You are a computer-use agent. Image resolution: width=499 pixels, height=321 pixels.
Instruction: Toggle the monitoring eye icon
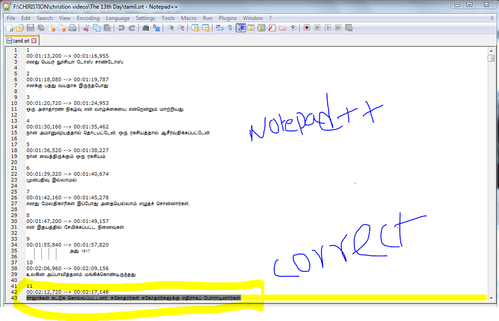[x=293, y=28]
